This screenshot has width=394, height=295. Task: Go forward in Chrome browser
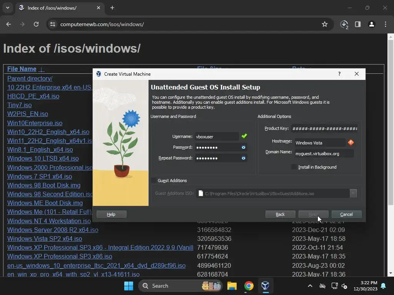coord(22,24)
